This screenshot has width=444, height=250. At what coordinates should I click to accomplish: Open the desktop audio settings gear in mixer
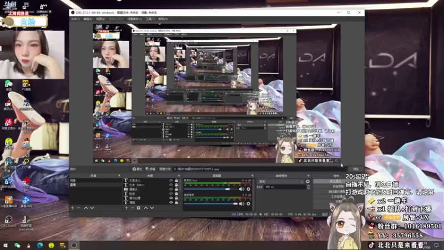click(248, 204)
